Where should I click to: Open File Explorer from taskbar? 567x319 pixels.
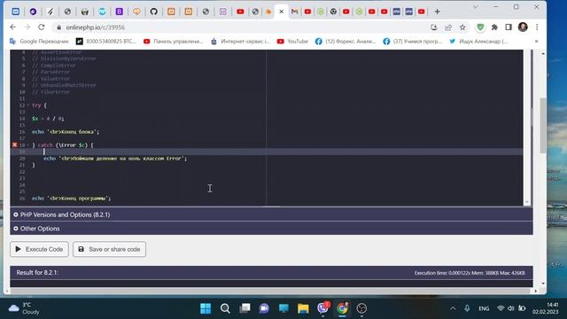pos(303,308)
